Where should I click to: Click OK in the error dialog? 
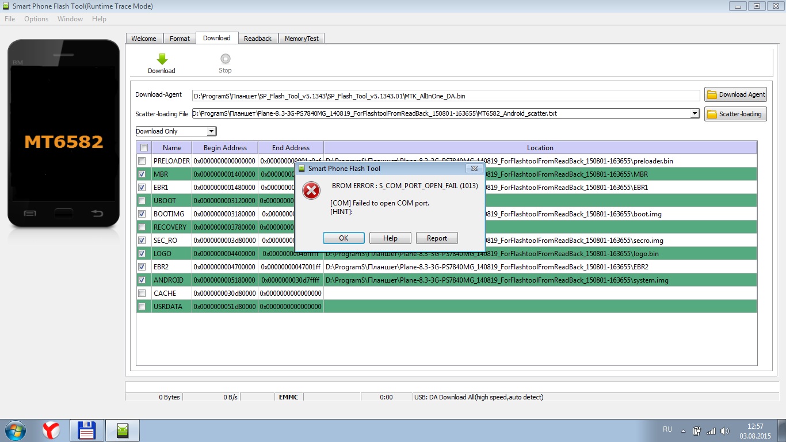[x=344, y=238]
